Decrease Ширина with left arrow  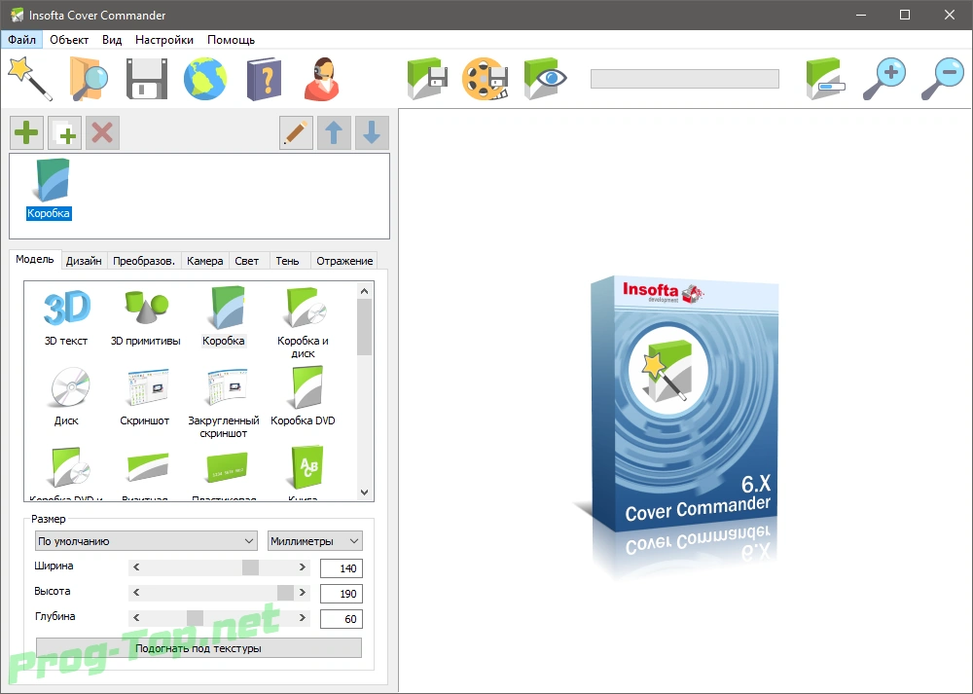pos(136,567)
